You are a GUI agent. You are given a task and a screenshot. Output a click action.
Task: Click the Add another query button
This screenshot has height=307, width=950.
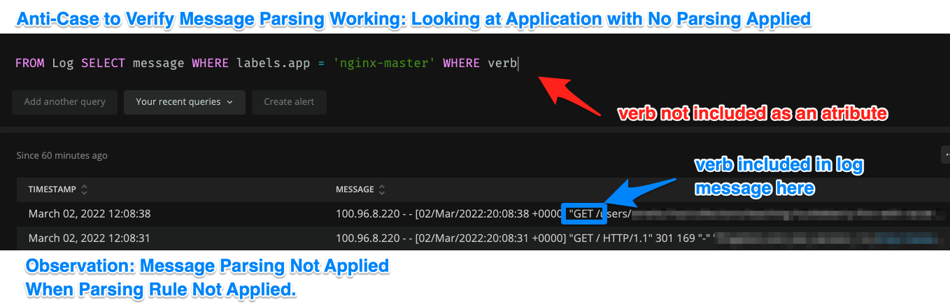click(64, 102)
